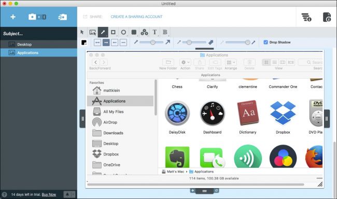The width and height of the screenshot is (337, 199).
Task: Select the rectangle outline tool
Action: (x=113, y=32)
